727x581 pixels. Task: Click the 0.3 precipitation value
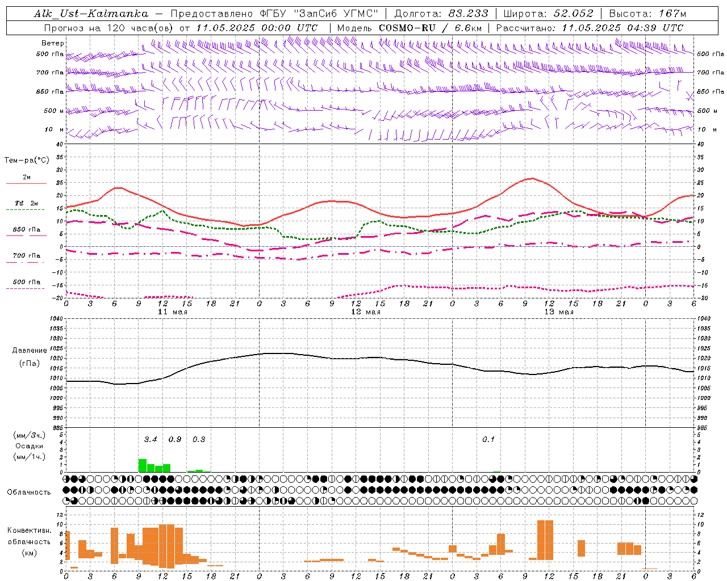[199, 440]
